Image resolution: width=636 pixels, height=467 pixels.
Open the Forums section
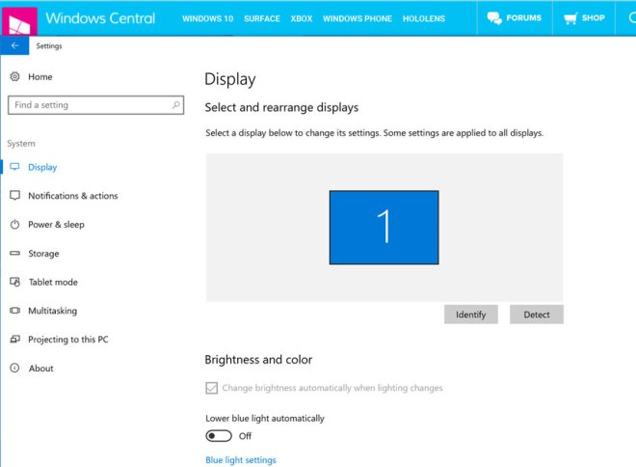tap(515, 18)
